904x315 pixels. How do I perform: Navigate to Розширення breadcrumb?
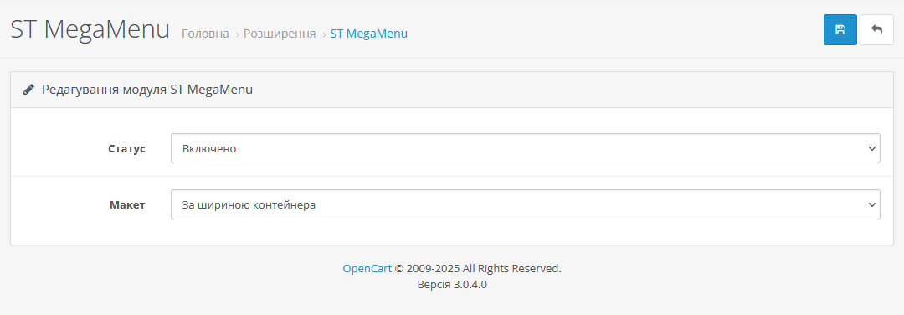280,34
